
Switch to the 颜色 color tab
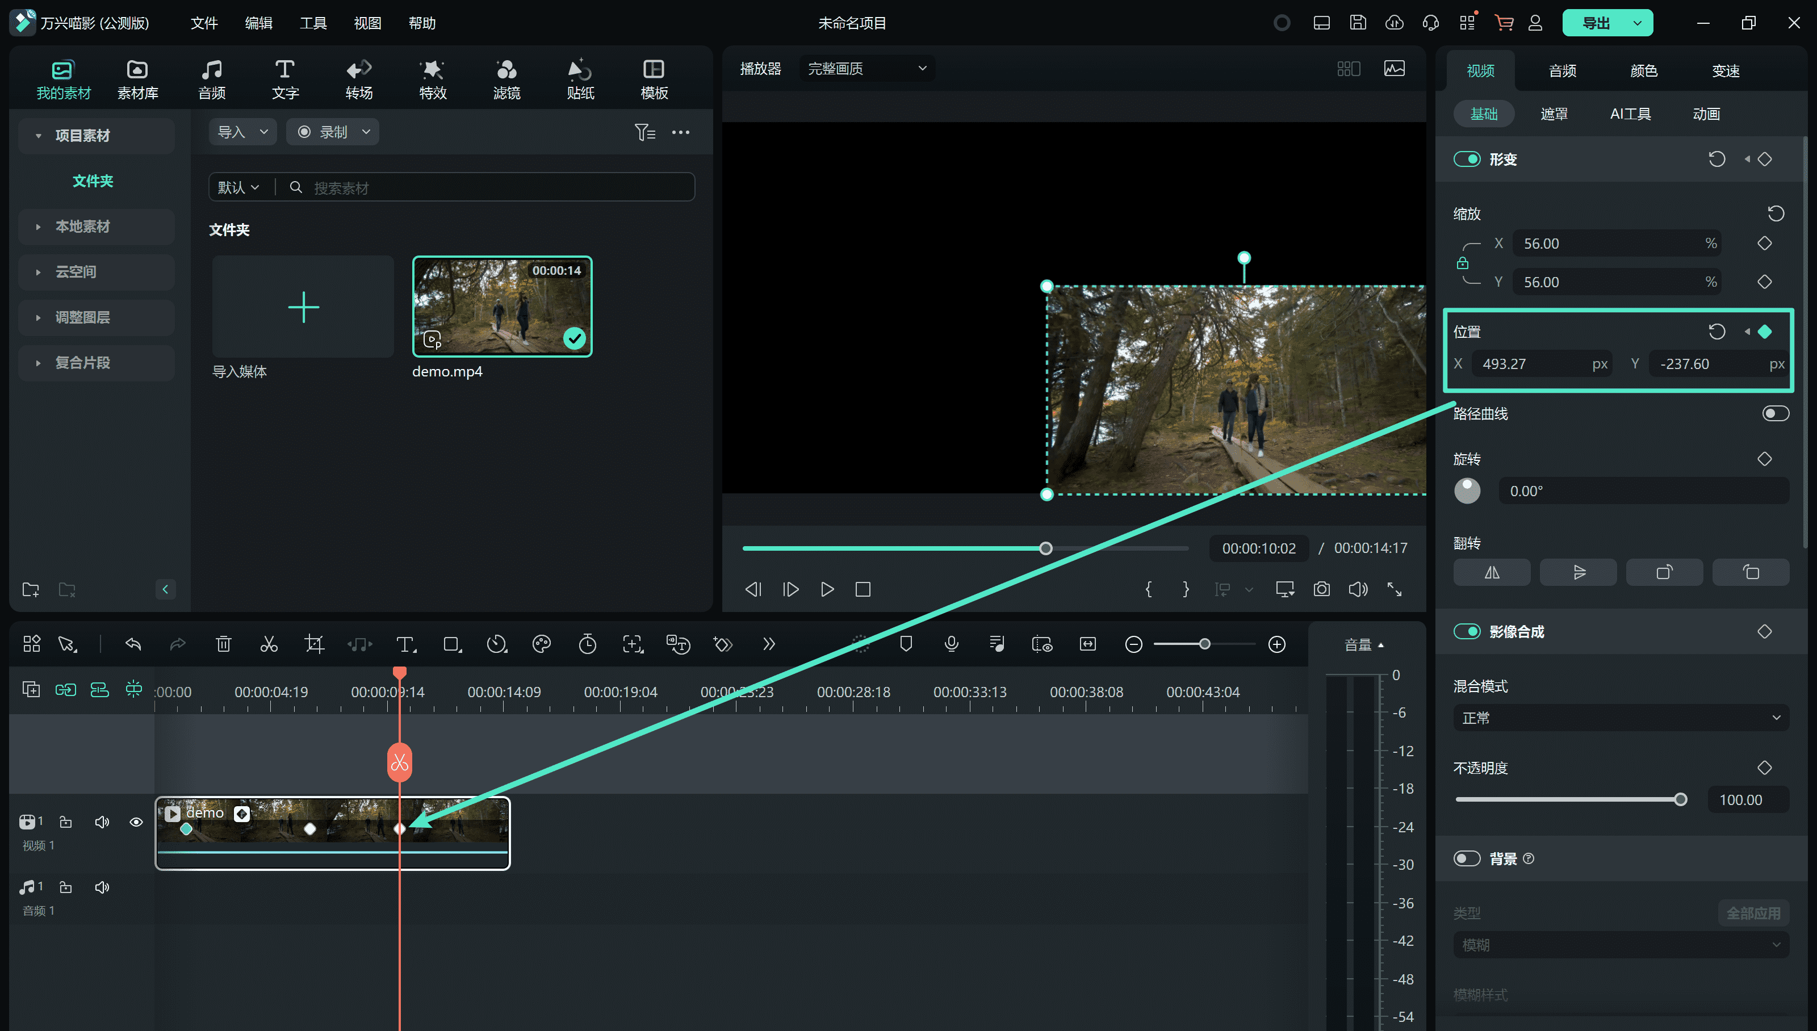click(x=1643, y=71)
